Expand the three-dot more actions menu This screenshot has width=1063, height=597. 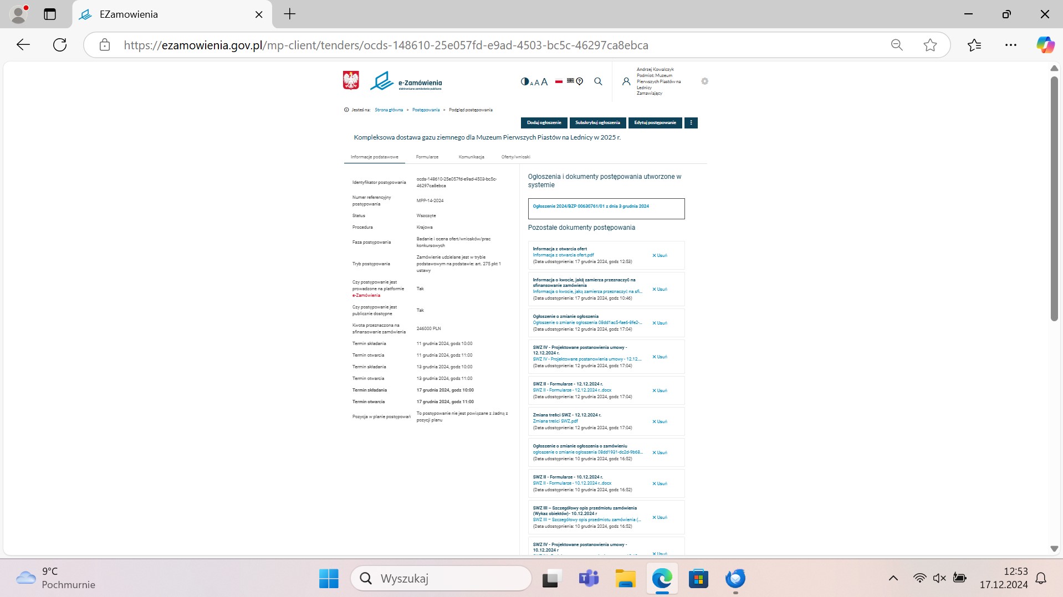[x=691, y=123]
